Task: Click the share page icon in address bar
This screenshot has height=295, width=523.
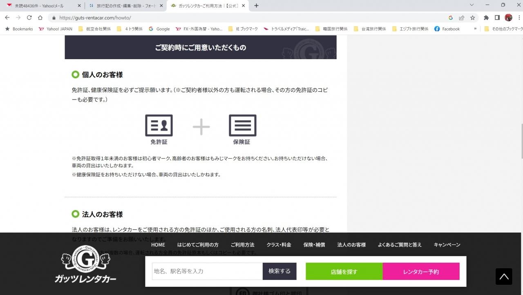Action: click(x=461, y=18)
